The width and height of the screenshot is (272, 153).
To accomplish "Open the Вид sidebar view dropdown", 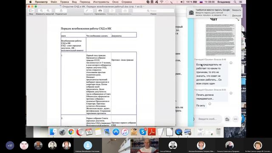I will pos(31,11).
